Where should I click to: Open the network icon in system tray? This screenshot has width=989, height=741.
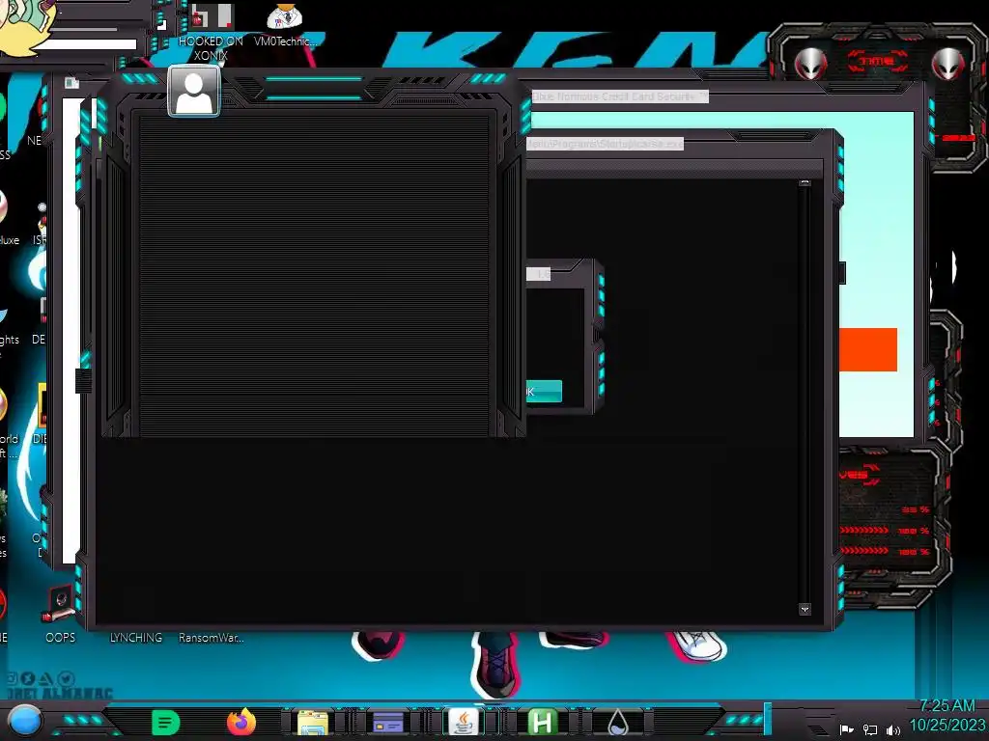point(870,729)
